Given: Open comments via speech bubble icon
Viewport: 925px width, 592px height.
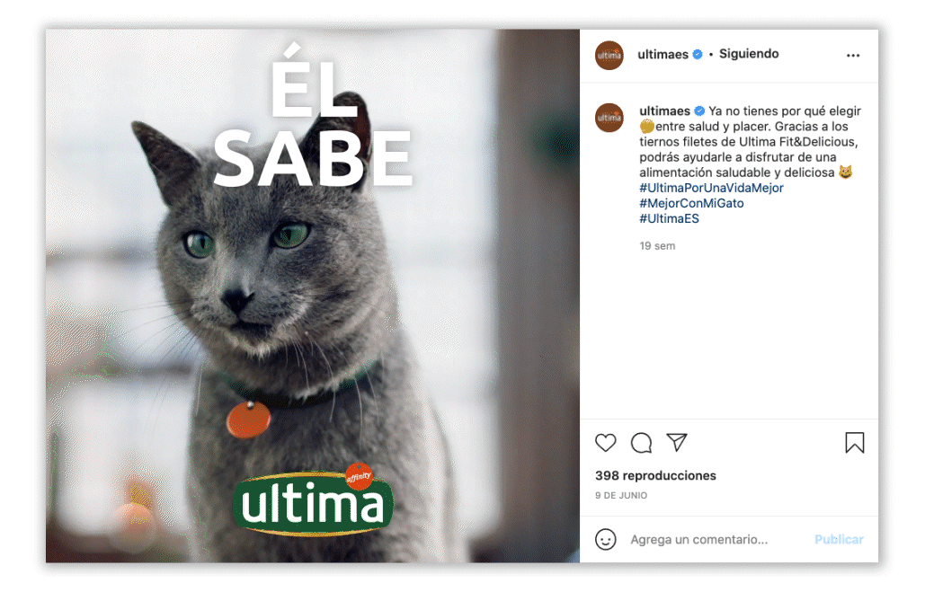Looking at the screenshot, I should tap(641, 443).
